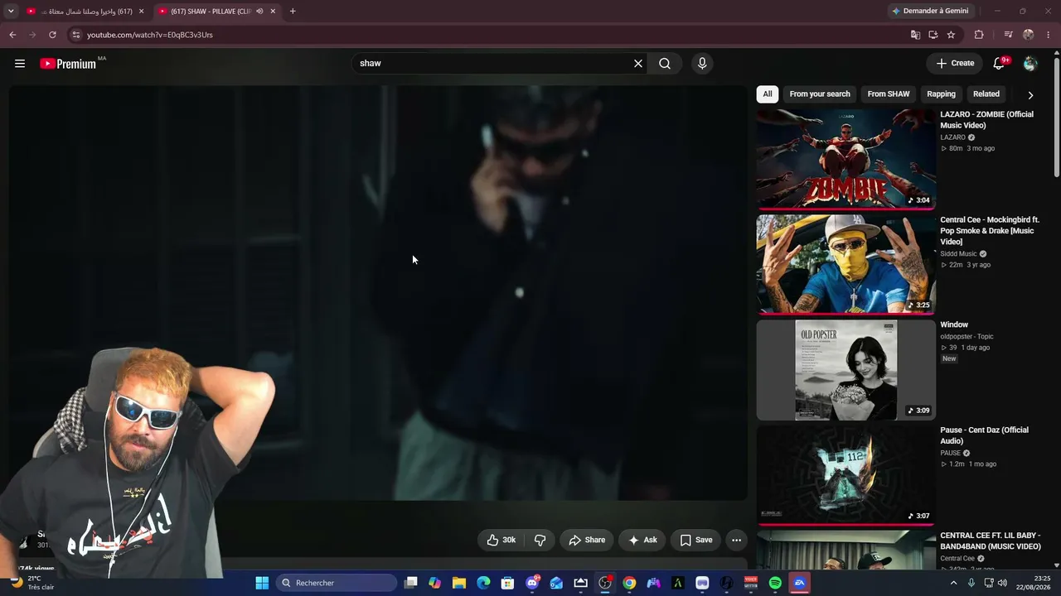Open the Window song thumbnail

pos(846,370)
